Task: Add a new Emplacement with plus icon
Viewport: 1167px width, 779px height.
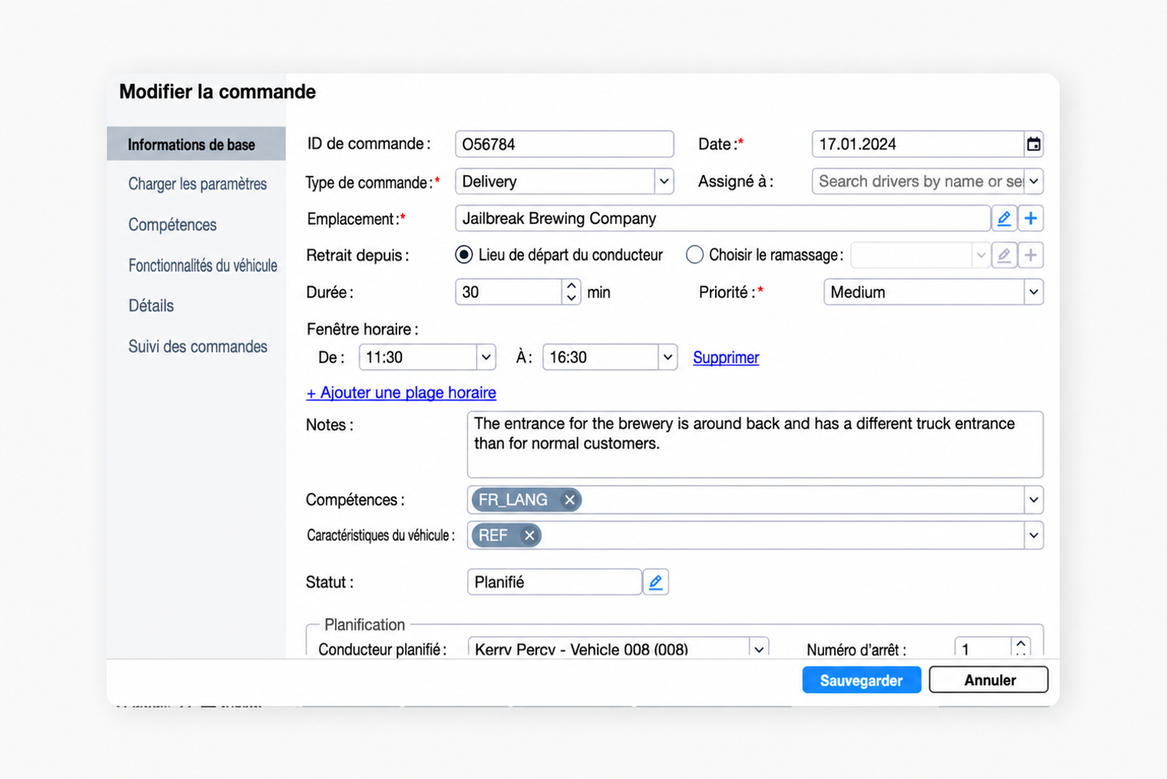Action: point(1030,219)
